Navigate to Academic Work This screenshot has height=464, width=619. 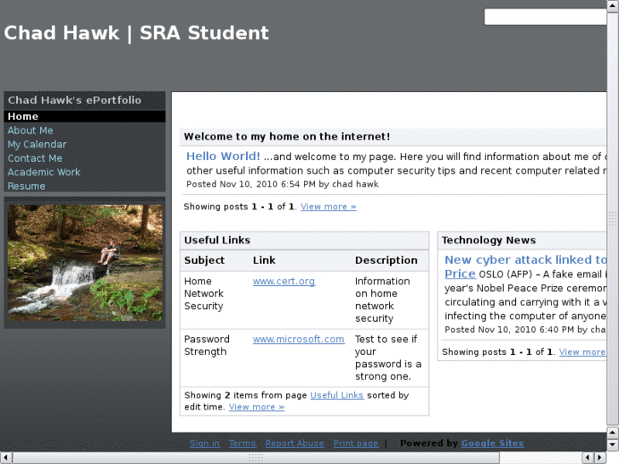pos(43,172)
